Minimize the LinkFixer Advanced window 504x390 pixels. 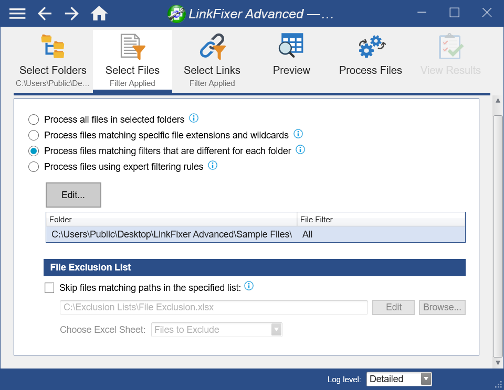(422, 13)
